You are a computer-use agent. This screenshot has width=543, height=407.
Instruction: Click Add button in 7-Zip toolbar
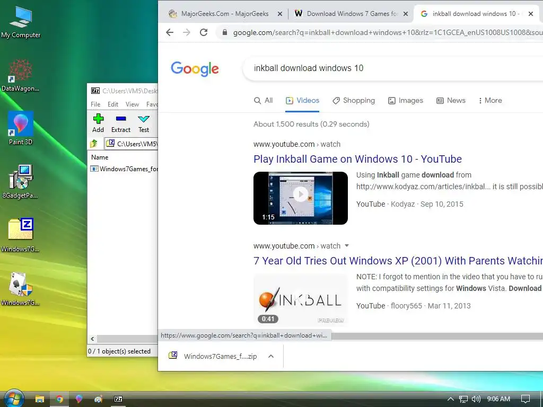(98, 123)
